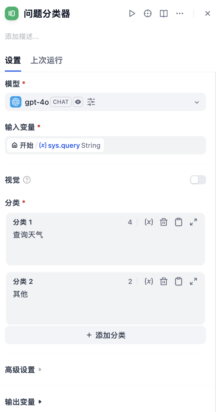Open the more options ellipsis menu

point(180,13)
